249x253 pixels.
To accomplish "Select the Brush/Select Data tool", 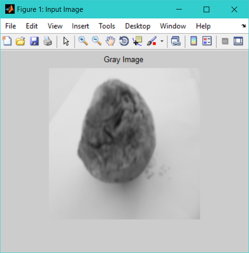I will [152, 41].
